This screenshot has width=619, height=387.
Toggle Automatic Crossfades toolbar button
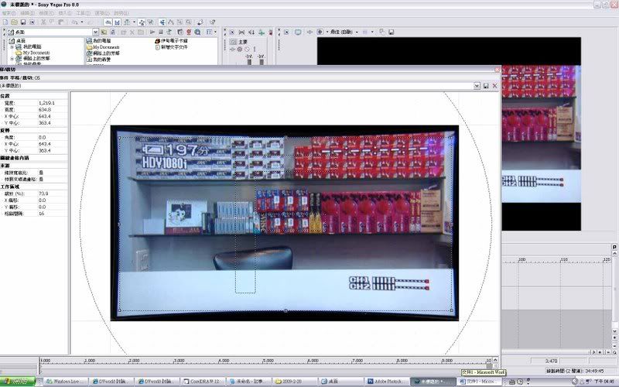[x=118, y=22]
